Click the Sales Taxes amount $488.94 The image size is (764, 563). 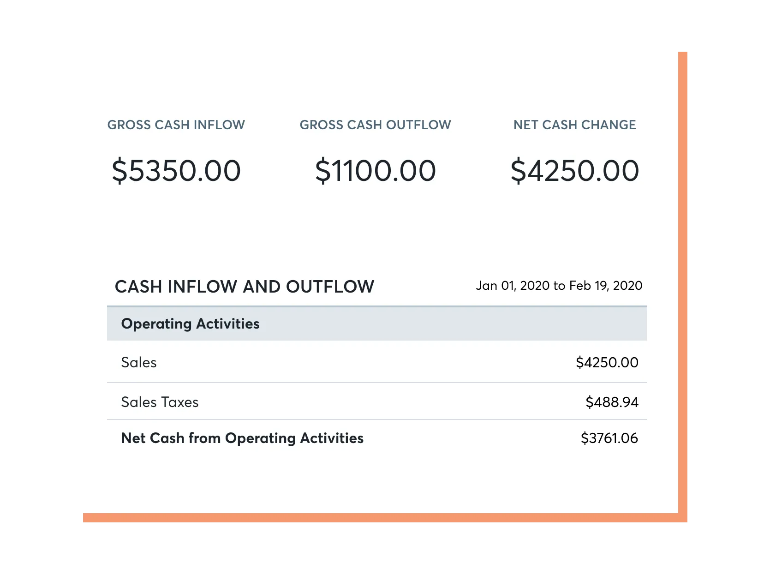tap(612, 402)
